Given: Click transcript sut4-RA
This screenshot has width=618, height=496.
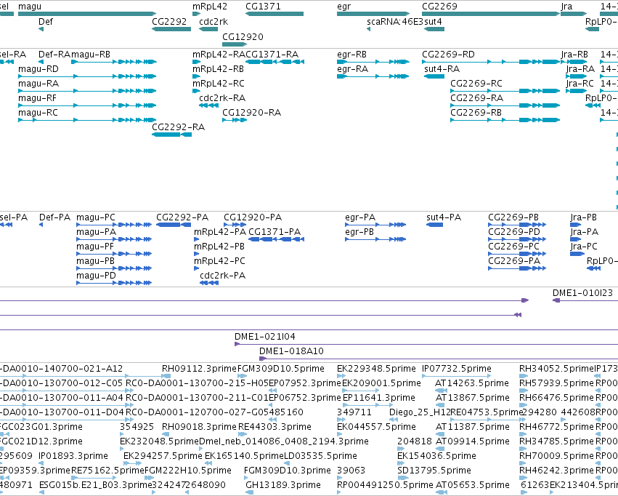Looking at the screenshot, I should [x=442, y=69].
